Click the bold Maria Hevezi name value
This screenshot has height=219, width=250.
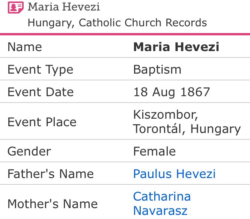pos(176,47)
